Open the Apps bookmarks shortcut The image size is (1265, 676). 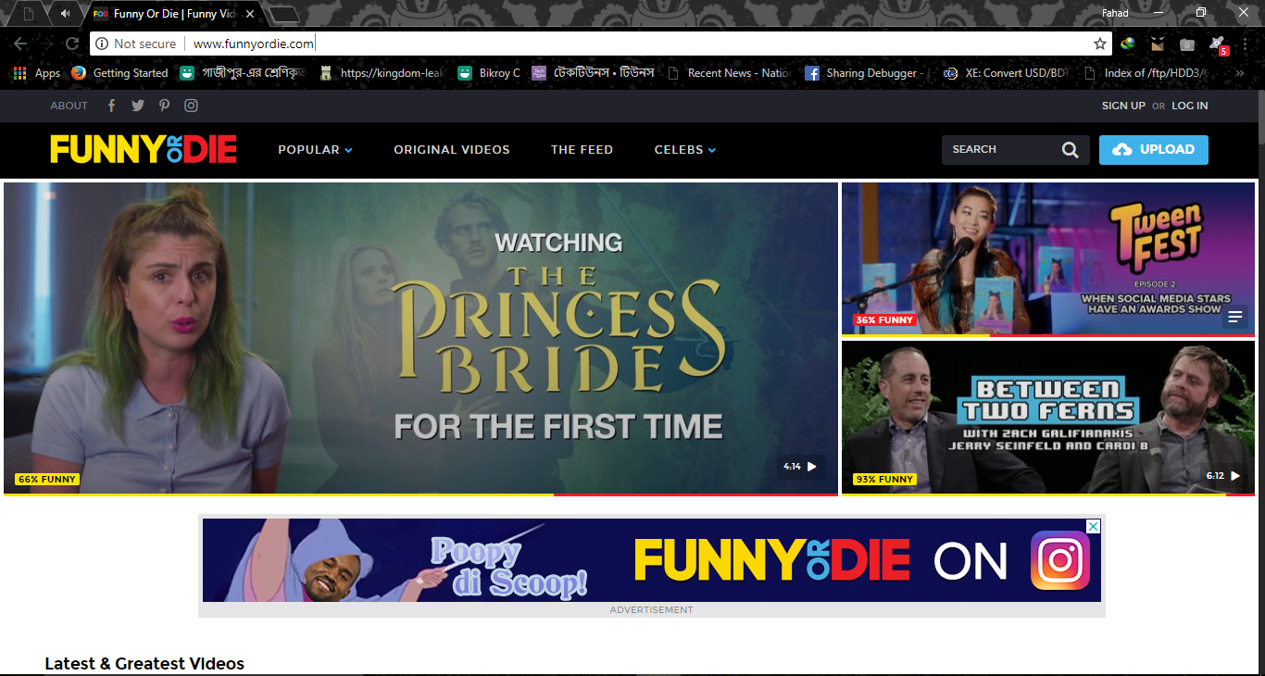(x=37, y=73)
